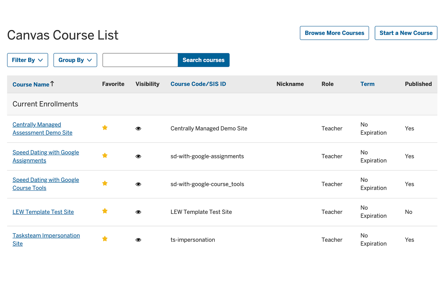Open Speed Dating with Google Assignments course

coord(46,157)
